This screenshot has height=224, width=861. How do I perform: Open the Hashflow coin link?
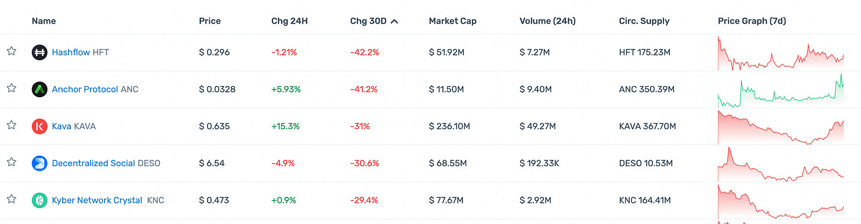coord(71,52)
